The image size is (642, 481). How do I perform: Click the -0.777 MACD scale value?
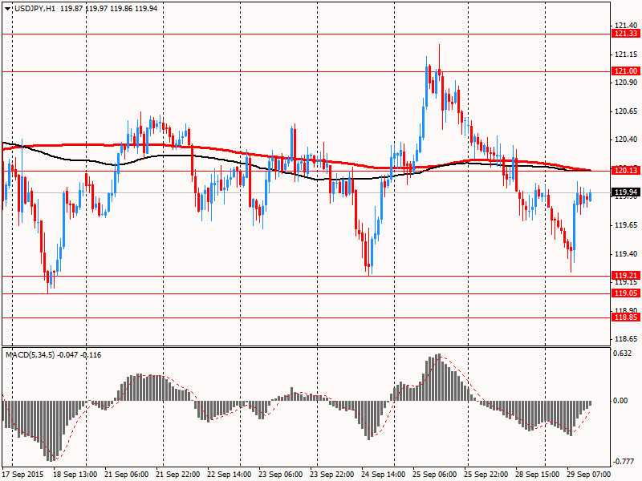(x=624, y=461)
